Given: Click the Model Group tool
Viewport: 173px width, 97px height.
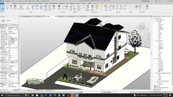Looking at the screenshot, I should (79, 8).
